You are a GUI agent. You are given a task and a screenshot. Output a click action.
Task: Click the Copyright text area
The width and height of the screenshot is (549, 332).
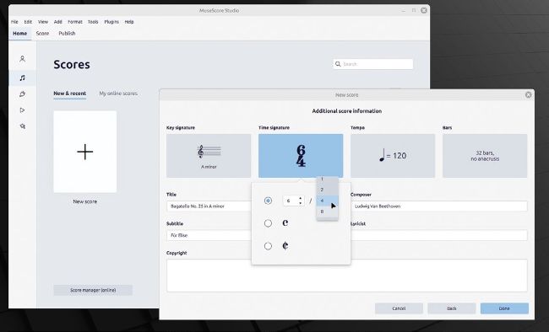[x=347, y=276]
